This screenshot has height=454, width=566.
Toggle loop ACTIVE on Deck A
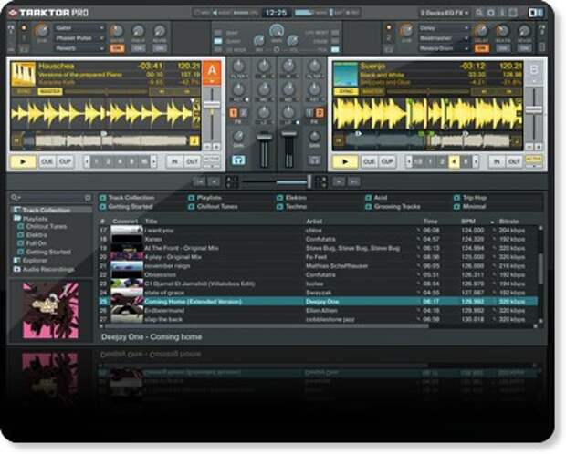tap(212, 160)
